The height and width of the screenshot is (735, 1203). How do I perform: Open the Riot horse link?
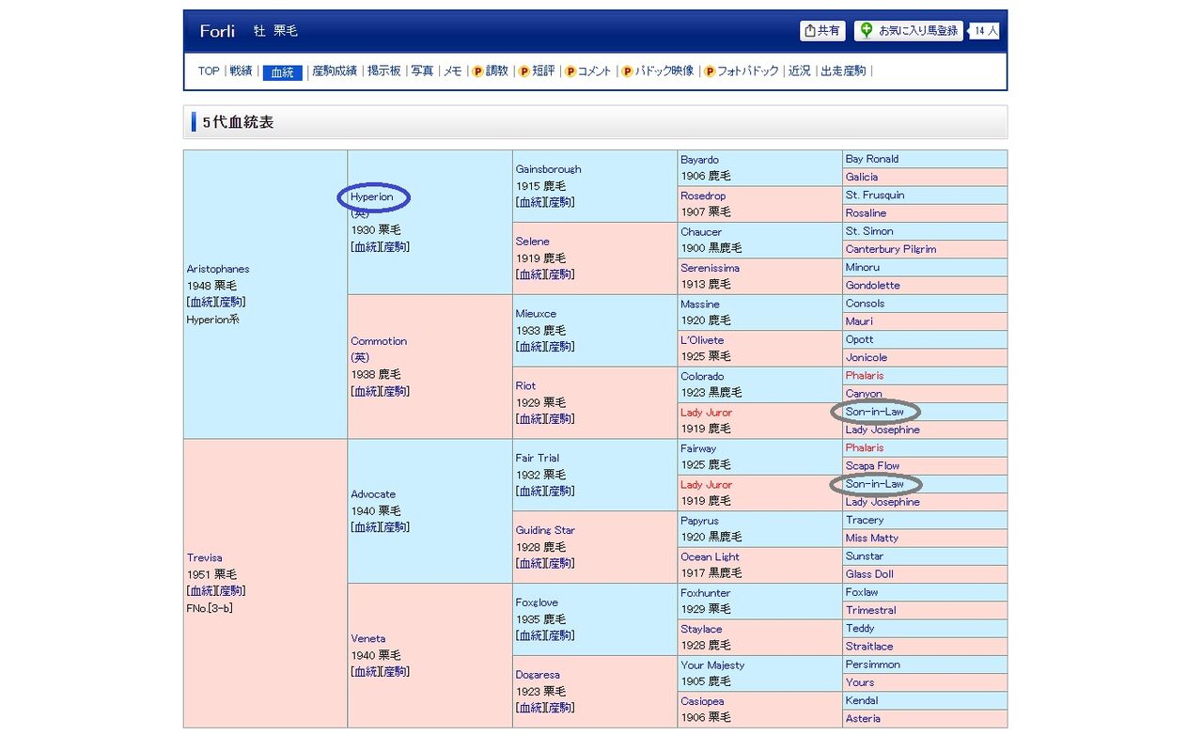(x=525, y=385)
